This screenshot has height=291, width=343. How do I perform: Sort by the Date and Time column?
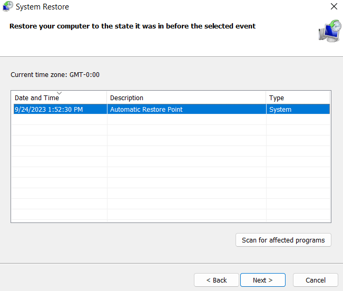(37, 98)
